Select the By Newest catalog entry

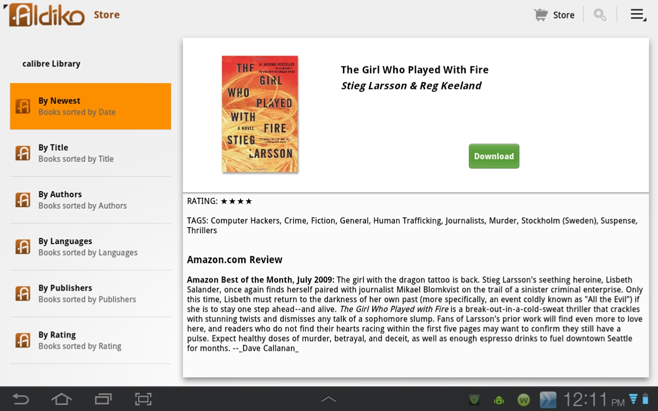click(x=90, y=106)
